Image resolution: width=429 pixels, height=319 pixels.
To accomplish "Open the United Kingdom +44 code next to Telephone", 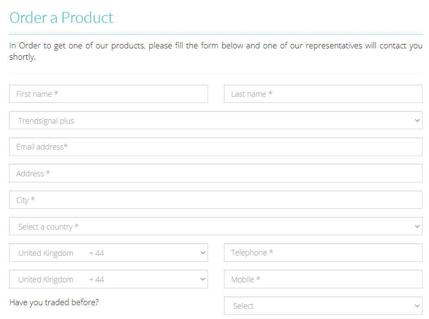I will click(x=109, y=253).
